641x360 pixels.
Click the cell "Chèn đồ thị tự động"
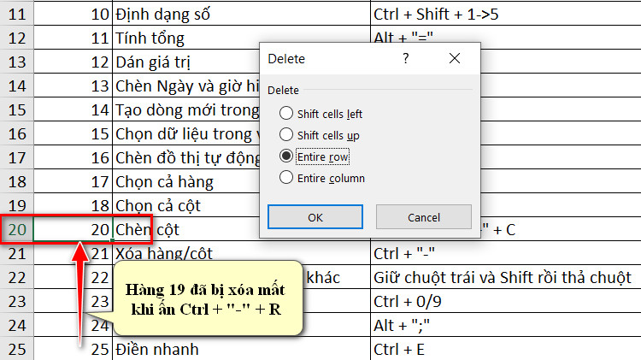186,158
